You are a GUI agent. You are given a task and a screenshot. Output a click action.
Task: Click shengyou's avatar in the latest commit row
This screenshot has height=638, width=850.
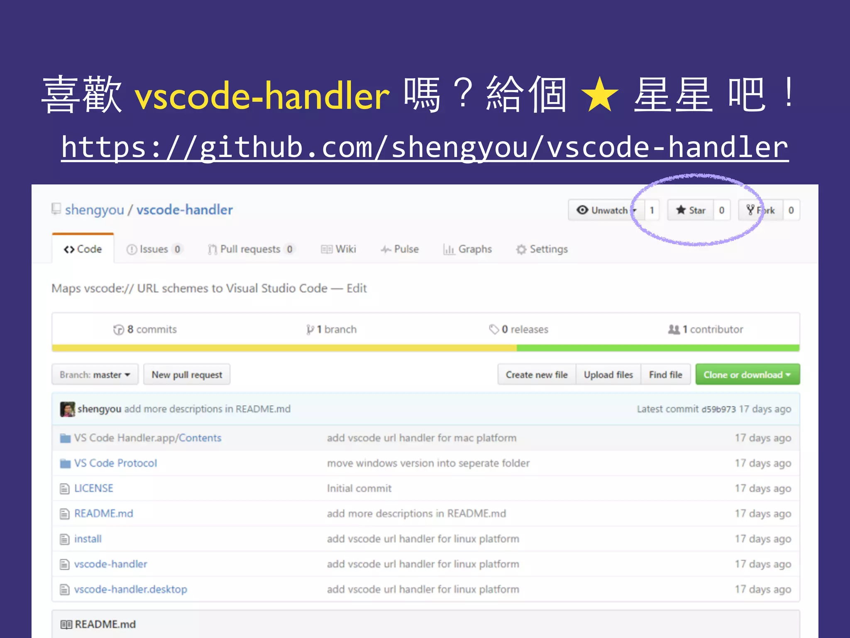click(67, 409)
